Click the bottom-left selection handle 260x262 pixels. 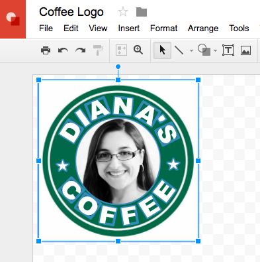click(x=39, y=241)
